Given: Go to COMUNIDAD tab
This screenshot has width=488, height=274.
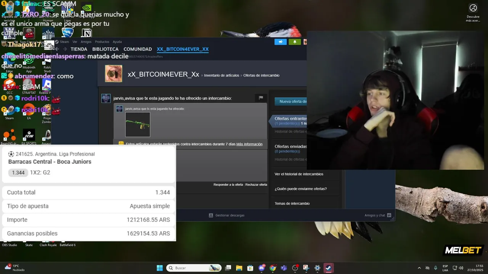Looking at the screenshot, I should (x=138, y=49).
